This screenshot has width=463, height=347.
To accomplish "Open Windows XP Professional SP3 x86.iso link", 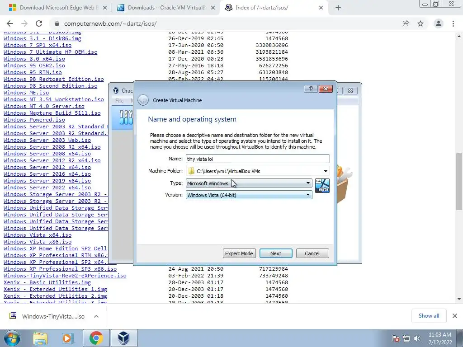I will tap(60, 269).
